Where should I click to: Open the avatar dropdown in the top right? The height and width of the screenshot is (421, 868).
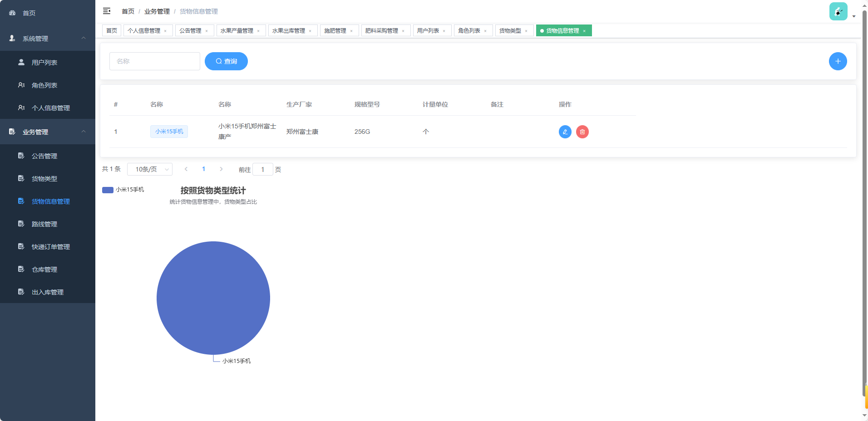coord(838,11)
